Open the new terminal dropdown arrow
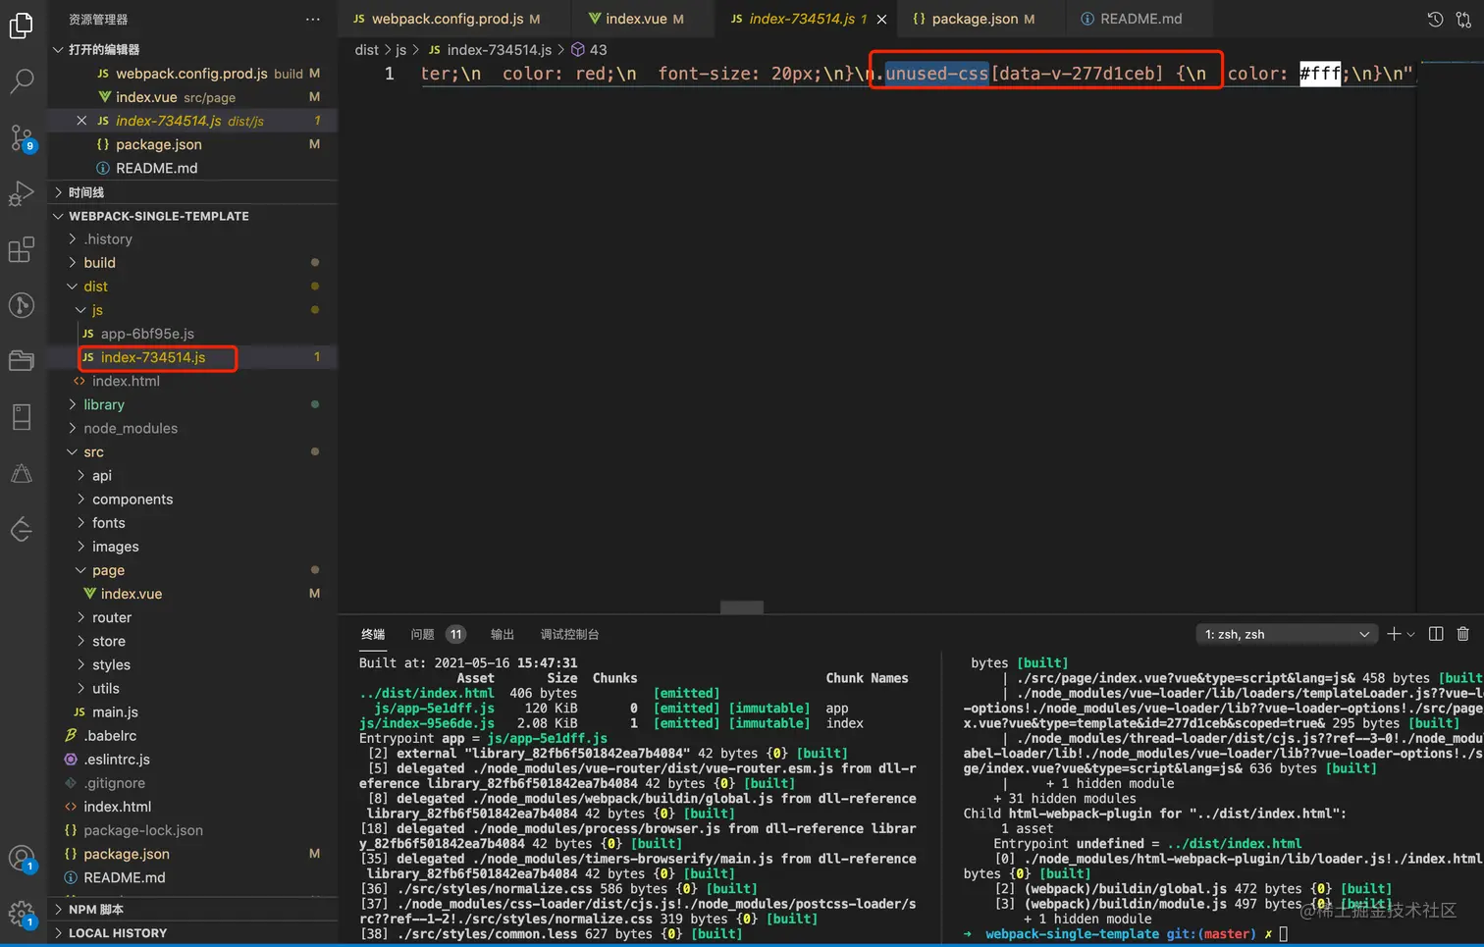This screenshot has height=947, width=1484. coord(1410,635)
